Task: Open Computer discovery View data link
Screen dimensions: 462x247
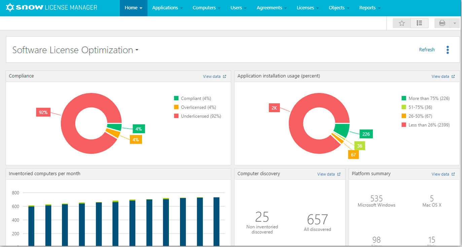Action: pos(328,174)
